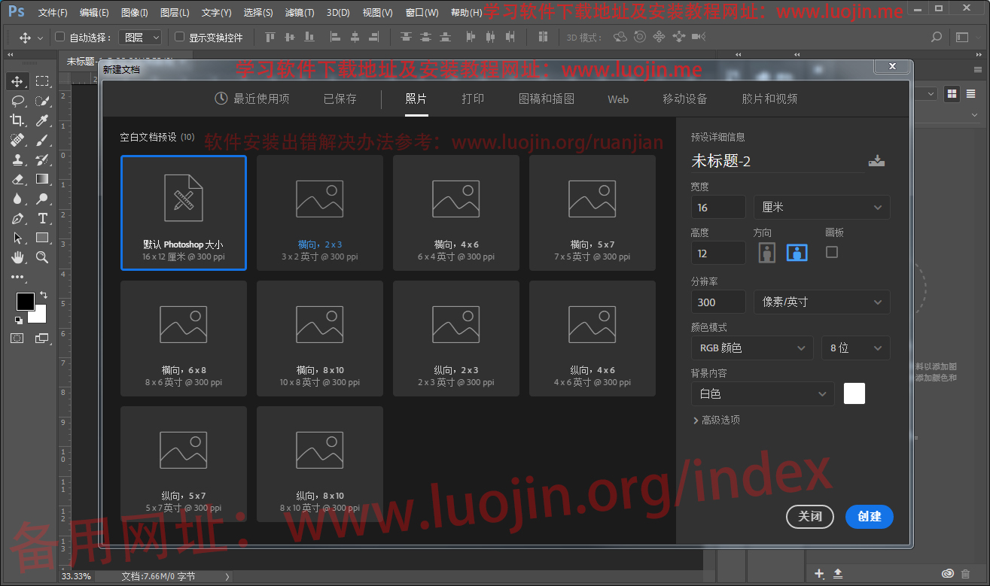Image resolution: width=990 pixels, height=586 pixels.
Task: Switch to the 最近使用项 tab
Action: (x=252, y=99)
